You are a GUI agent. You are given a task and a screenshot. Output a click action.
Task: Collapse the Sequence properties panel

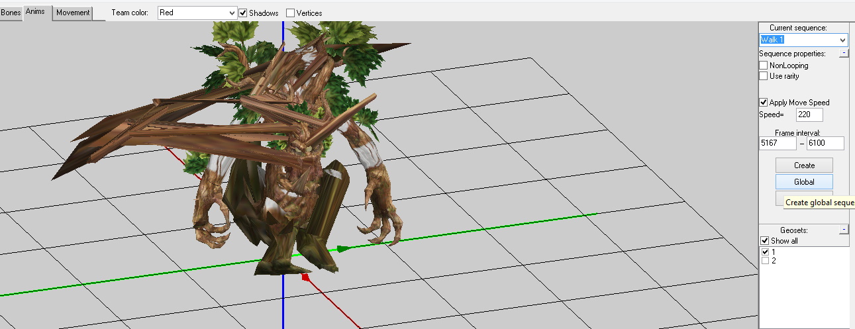pyautogui.click(x=844, y=54)
